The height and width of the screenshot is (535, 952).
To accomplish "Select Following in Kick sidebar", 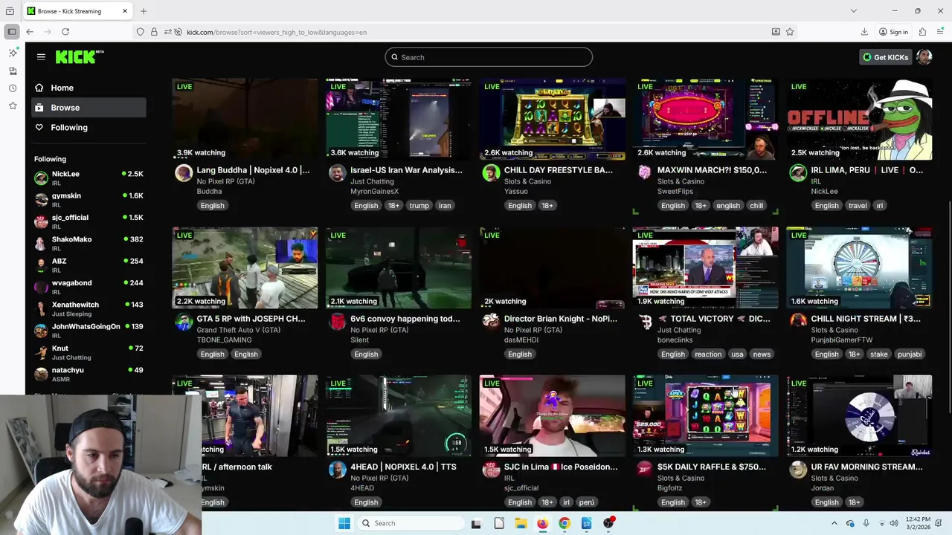I will point(89,128).
